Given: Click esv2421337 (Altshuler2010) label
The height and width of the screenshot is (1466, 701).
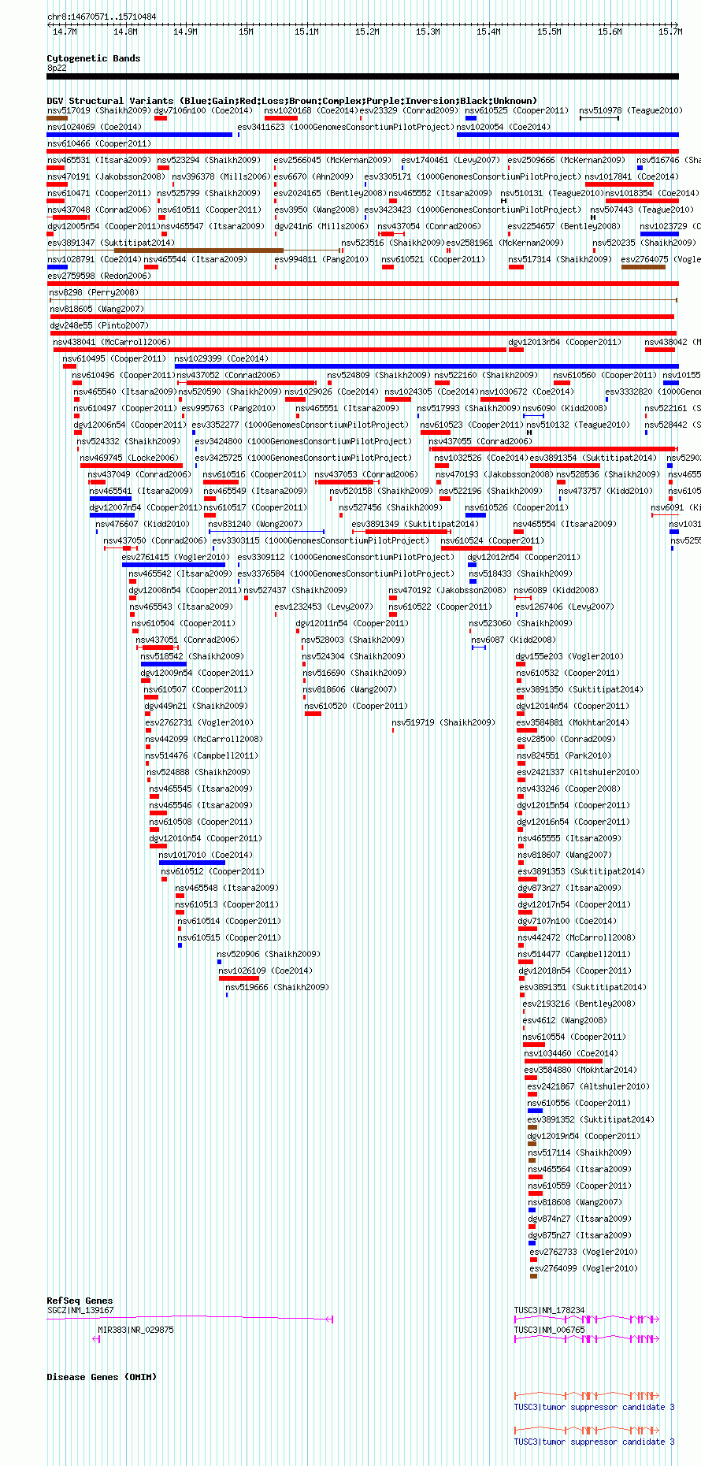Looking at the screenshot, I should click(x=579, y=772).
